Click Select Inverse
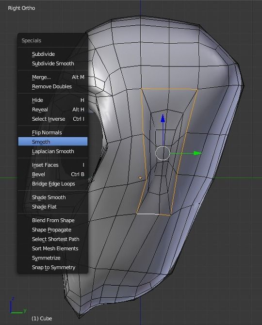The image size is (262, 325). (x=53, y=119)
